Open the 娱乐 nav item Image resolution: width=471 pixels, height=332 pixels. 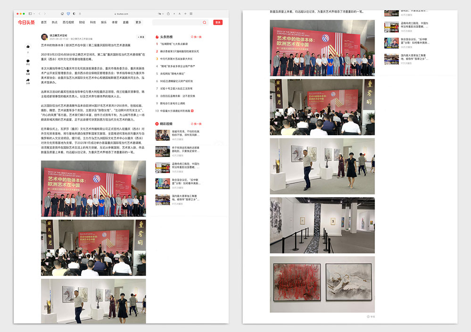[x=104, y=23]
